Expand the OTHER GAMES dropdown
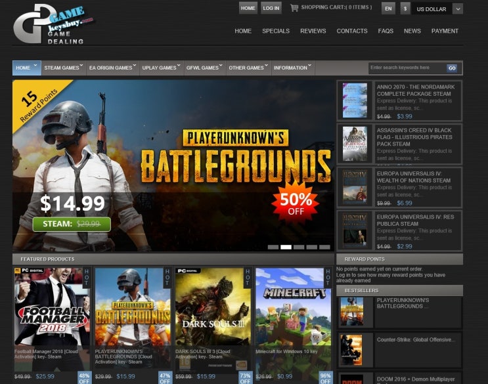 pos(248,68)
